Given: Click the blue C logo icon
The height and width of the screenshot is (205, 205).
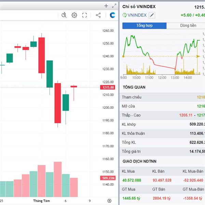Looking at the screenshot, I should (x=112, y=15).
